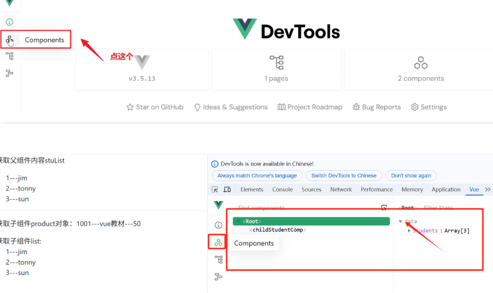This screenshot has height=293, width=493.
Task: Focus the Find components search field
Action: pyautogui.click(x=306, y=207)
